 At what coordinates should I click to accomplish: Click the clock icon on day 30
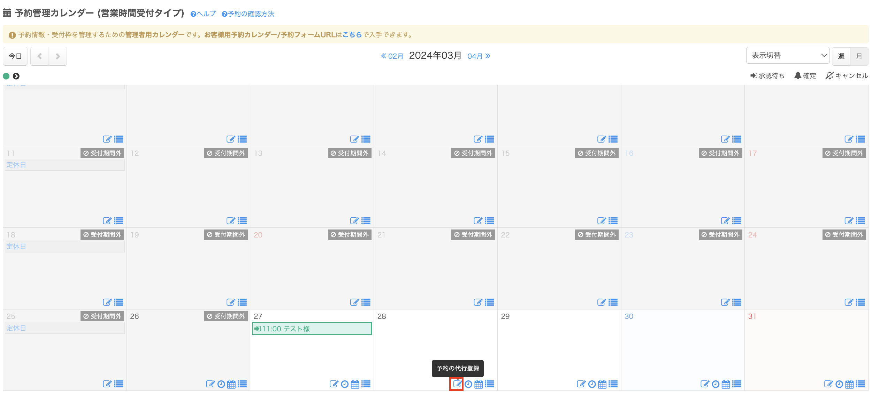coord(715,384)
